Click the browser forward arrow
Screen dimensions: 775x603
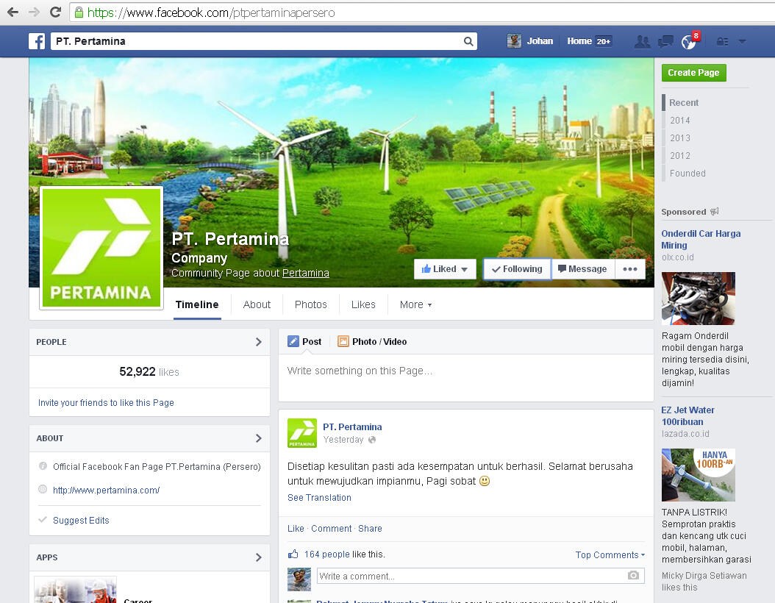[x=34, y=12]
